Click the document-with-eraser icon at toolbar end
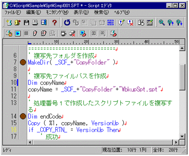 coord(114,33)
